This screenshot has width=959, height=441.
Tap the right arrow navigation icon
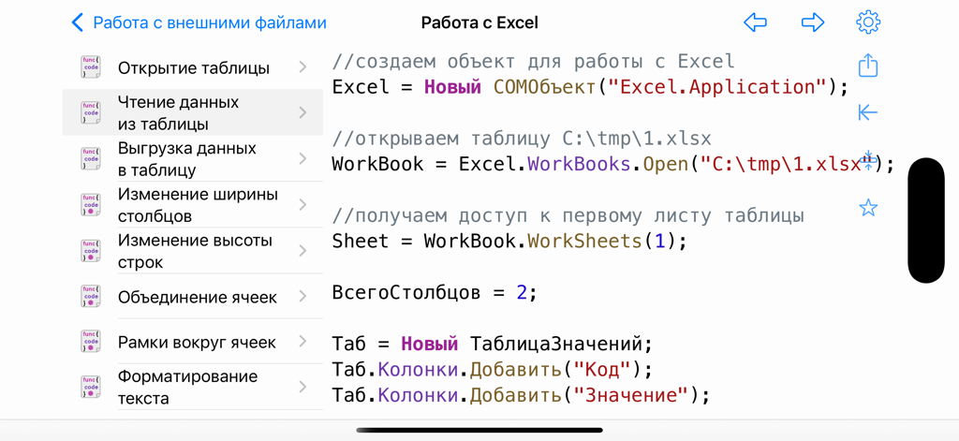tap(812, 22)
